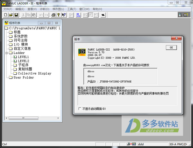Click the 产品ID text in version dialog
The width and height of the screenshot is (193, 148).
(109, 81)
